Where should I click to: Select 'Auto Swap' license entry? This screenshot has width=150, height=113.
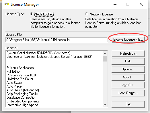coord(14,83)
